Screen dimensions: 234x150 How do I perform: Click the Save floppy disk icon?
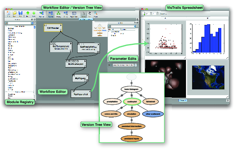pos(20,14)
